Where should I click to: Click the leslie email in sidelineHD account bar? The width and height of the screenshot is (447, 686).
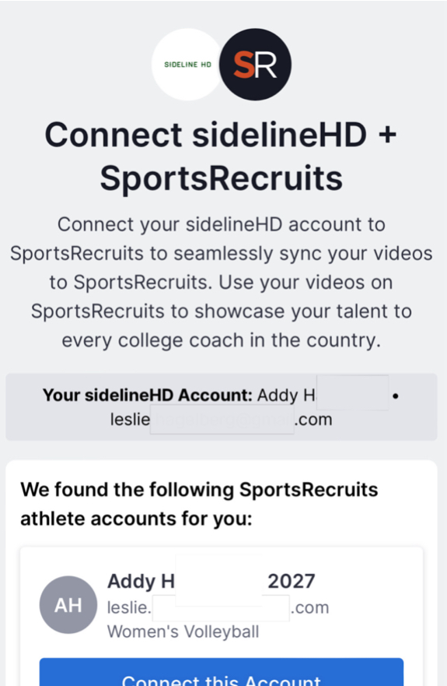tap(221, 419)
